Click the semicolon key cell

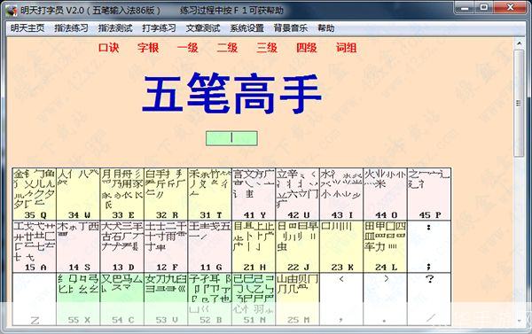click(429, 246)
